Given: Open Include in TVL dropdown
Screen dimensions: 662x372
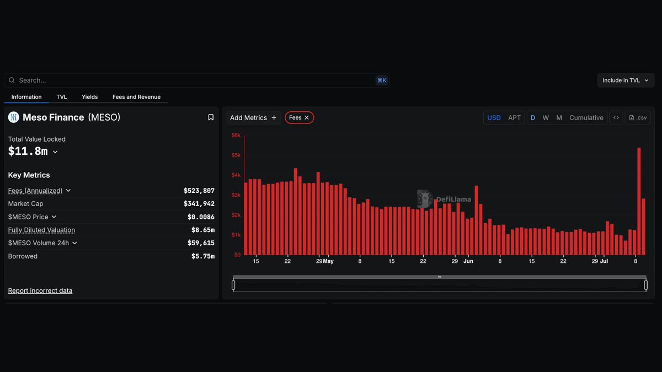Looking at the screenshot, I should click(x=626, y=80).
